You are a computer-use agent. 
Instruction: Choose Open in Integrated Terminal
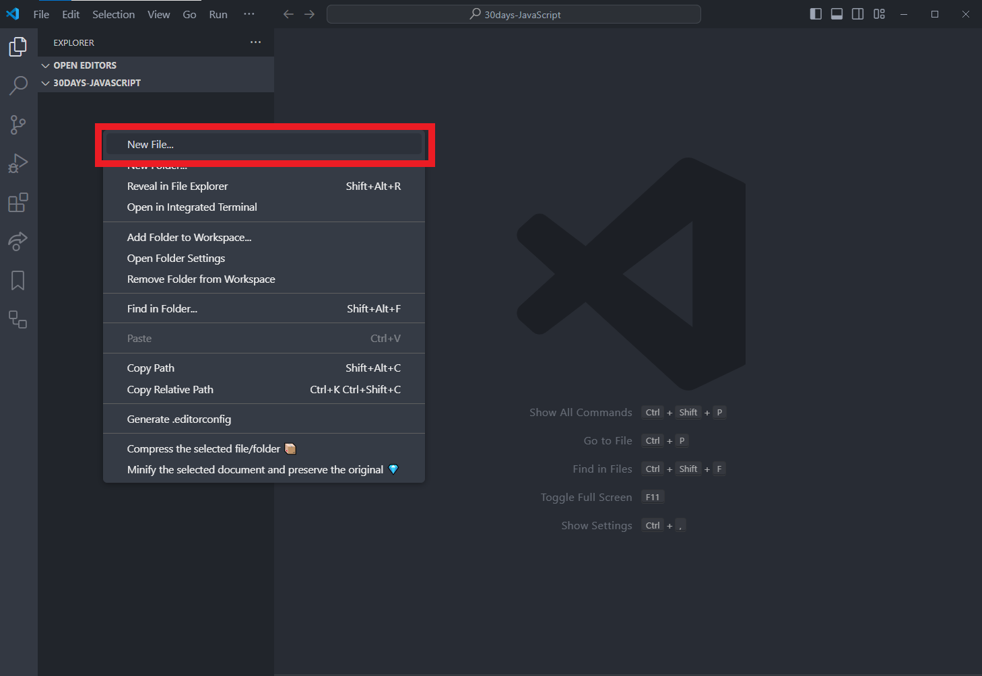pyautogui.click(x=264, y=207)
